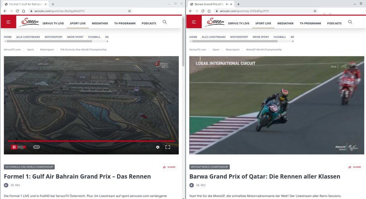
Task: Open TV-PROGRAMM in left window
Action: (x=125, y=23)
